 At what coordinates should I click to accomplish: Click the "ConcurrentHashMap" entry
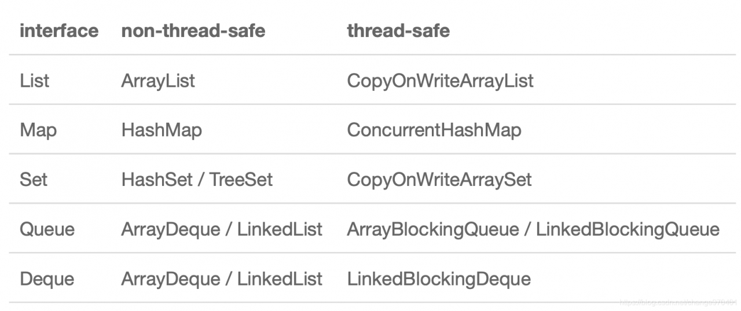(x=434, y=130)
